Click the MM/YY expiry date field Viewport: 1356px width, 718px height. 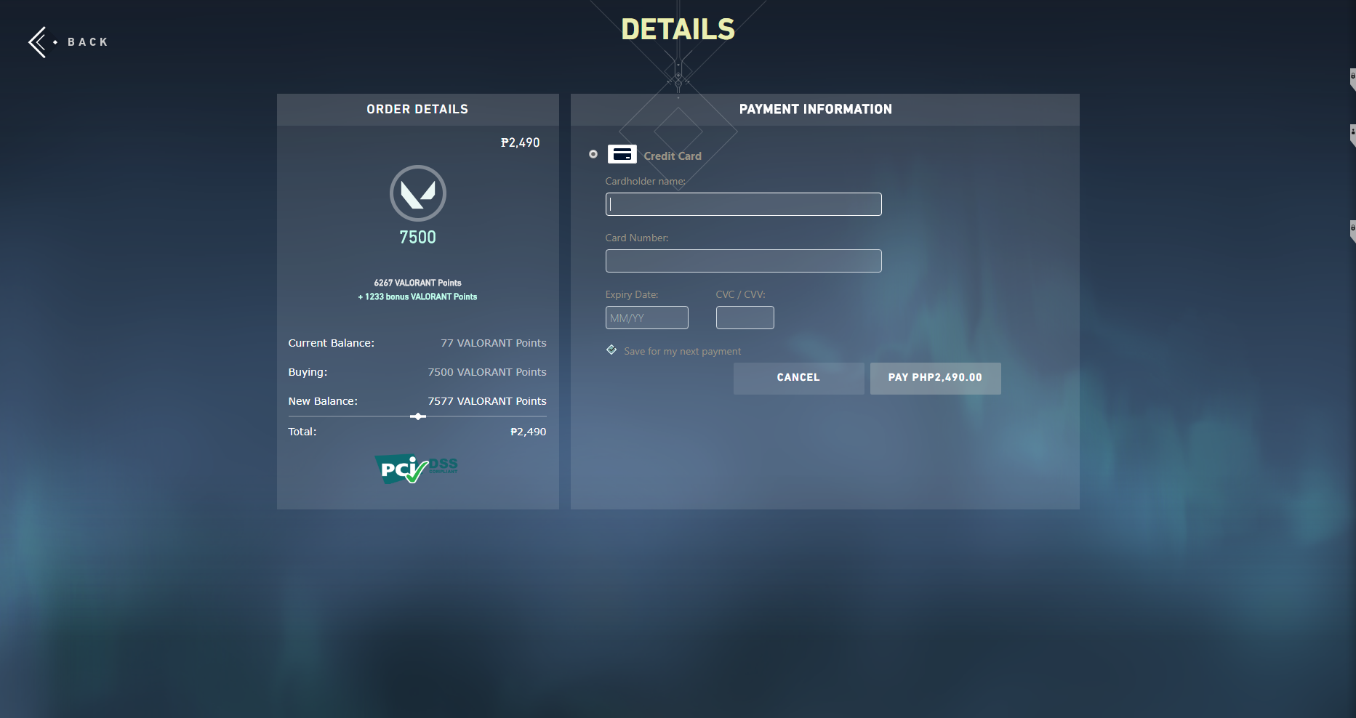click(646, 317)
